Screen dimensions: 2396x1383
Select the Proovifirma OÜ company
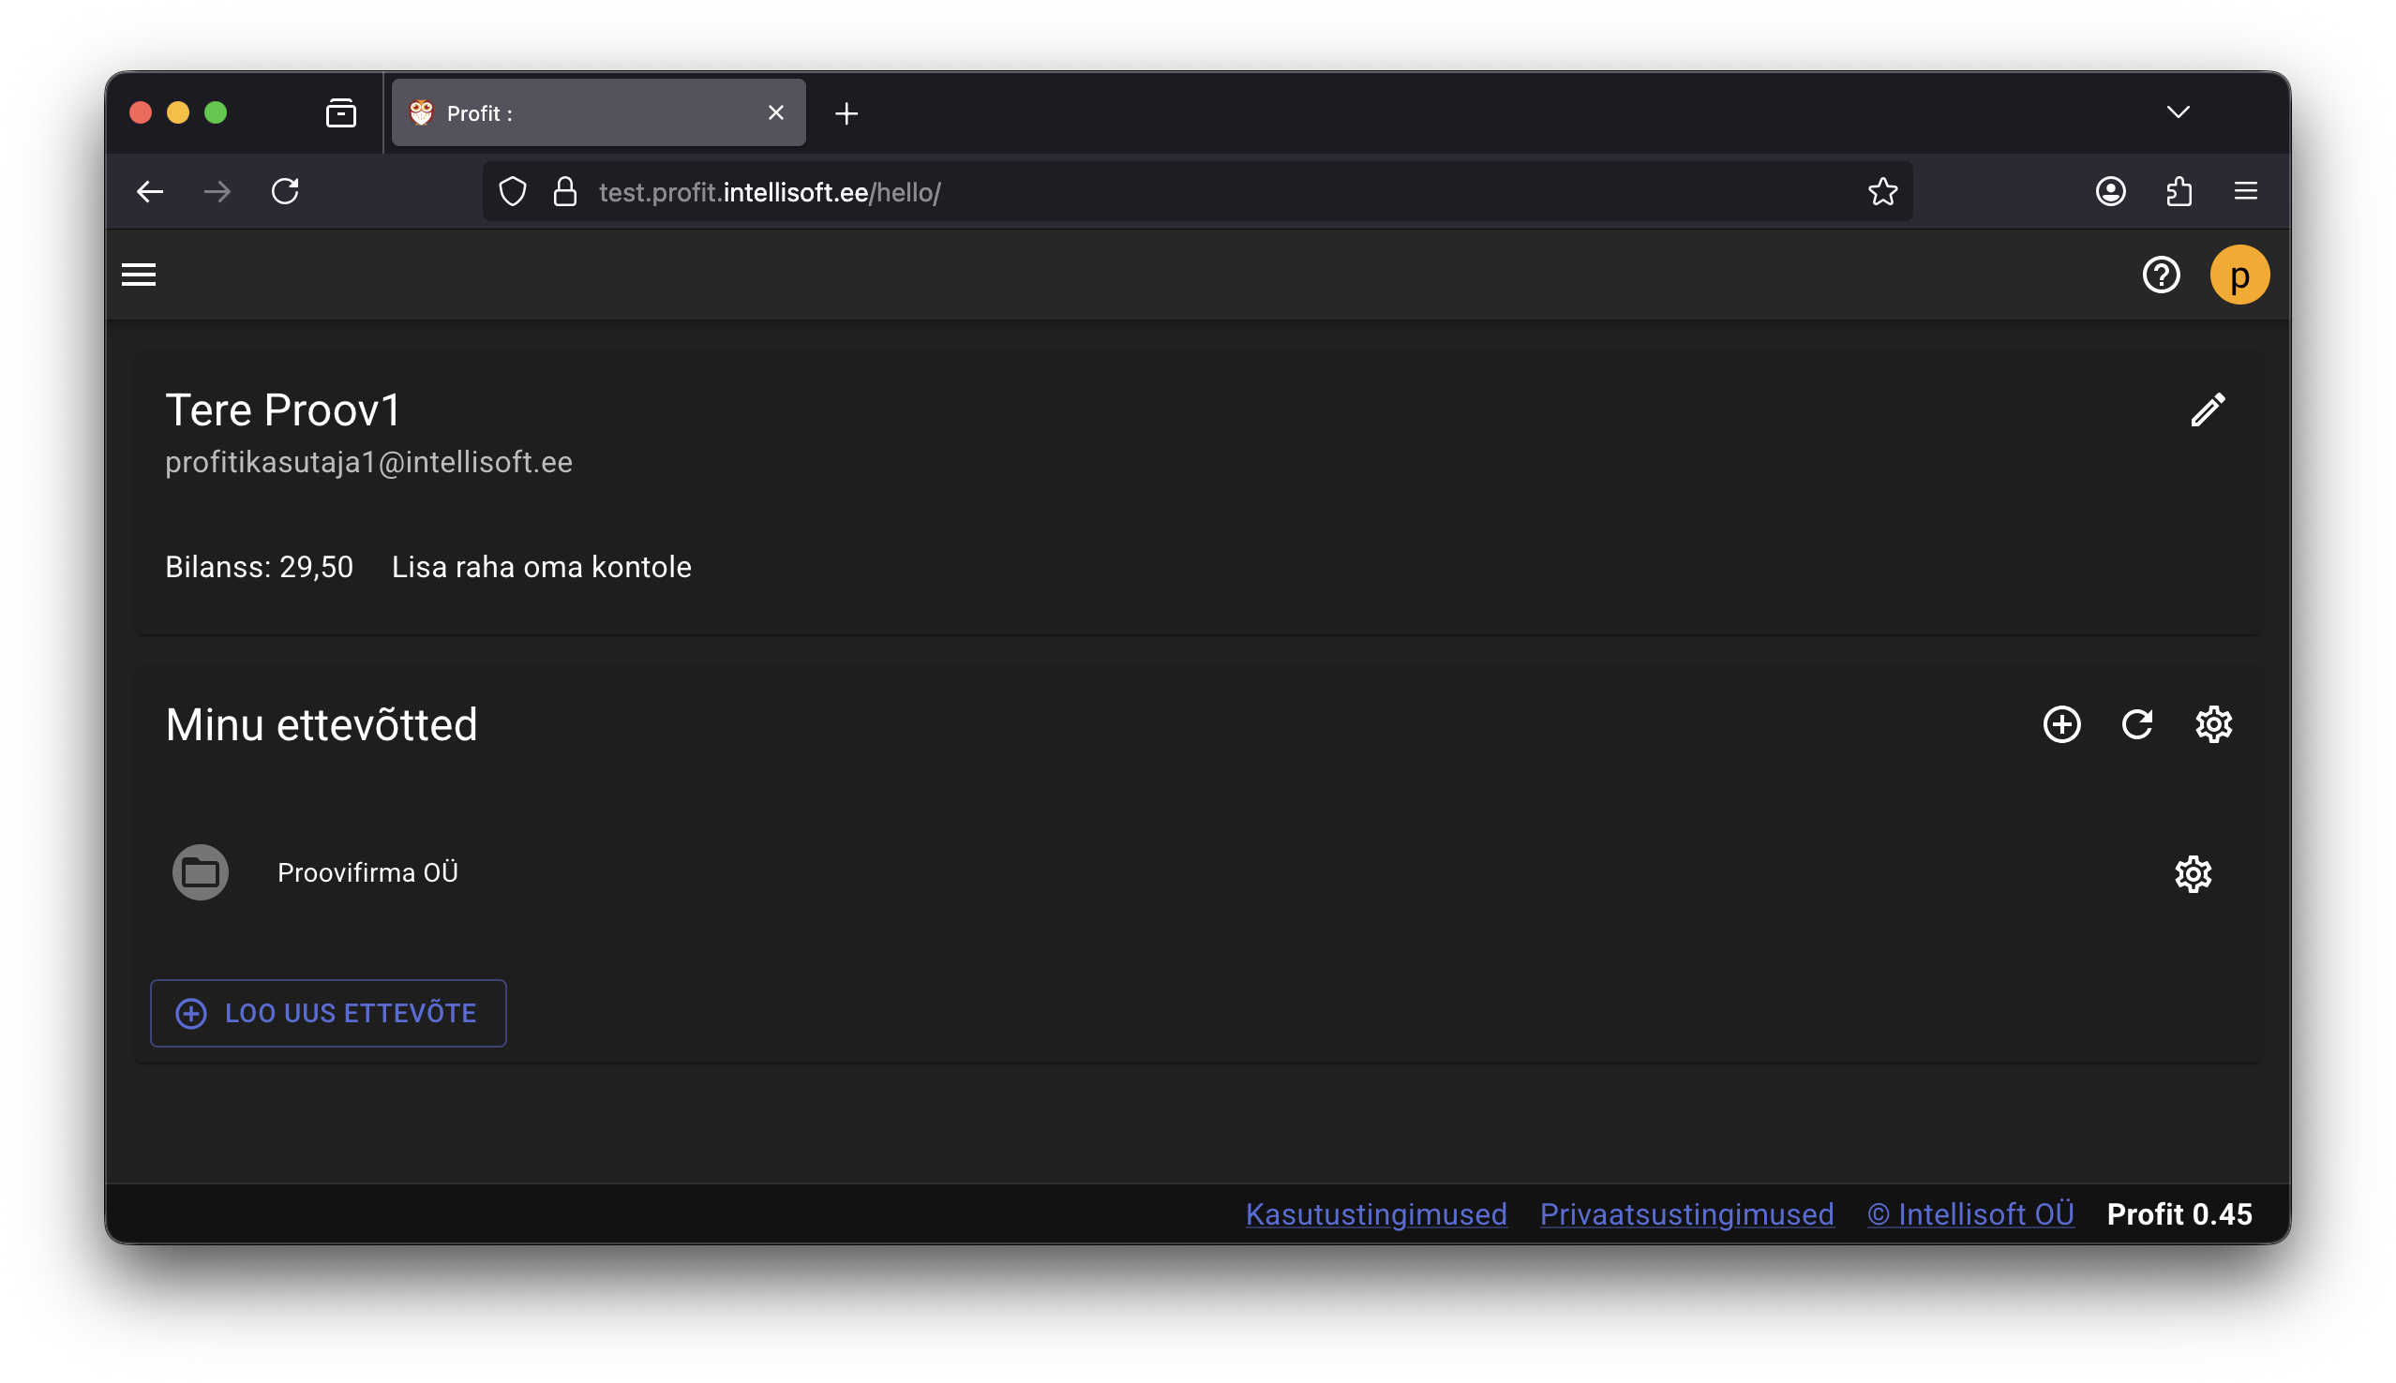coord(367,873)
